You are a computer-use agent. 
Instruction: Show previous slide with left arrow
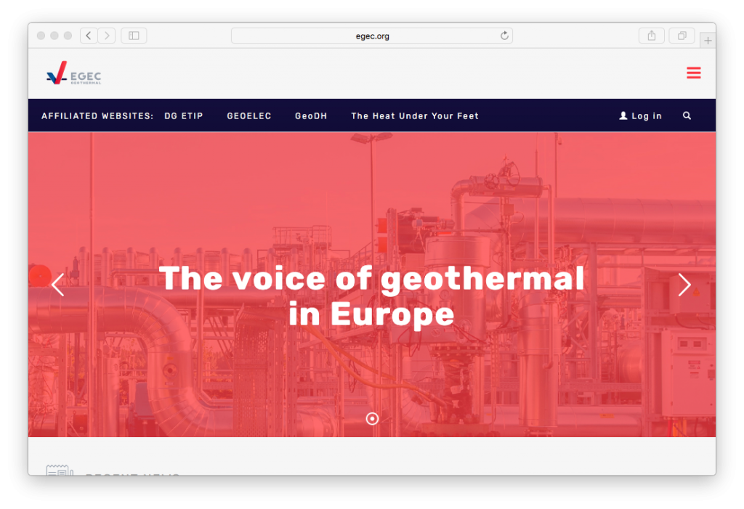point(58,285)
